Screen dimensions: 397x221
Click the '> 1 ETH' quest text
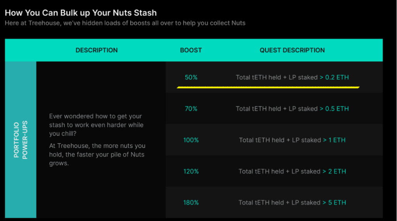click(x=334, y=140)
